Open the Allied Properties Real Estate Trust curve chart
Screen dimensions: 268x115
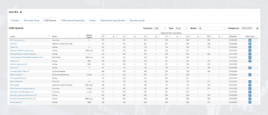pos(250,58)
